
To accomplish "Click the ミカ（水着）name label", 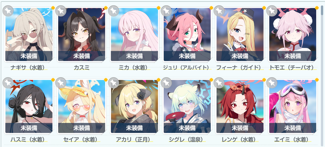I will point(134,68).
